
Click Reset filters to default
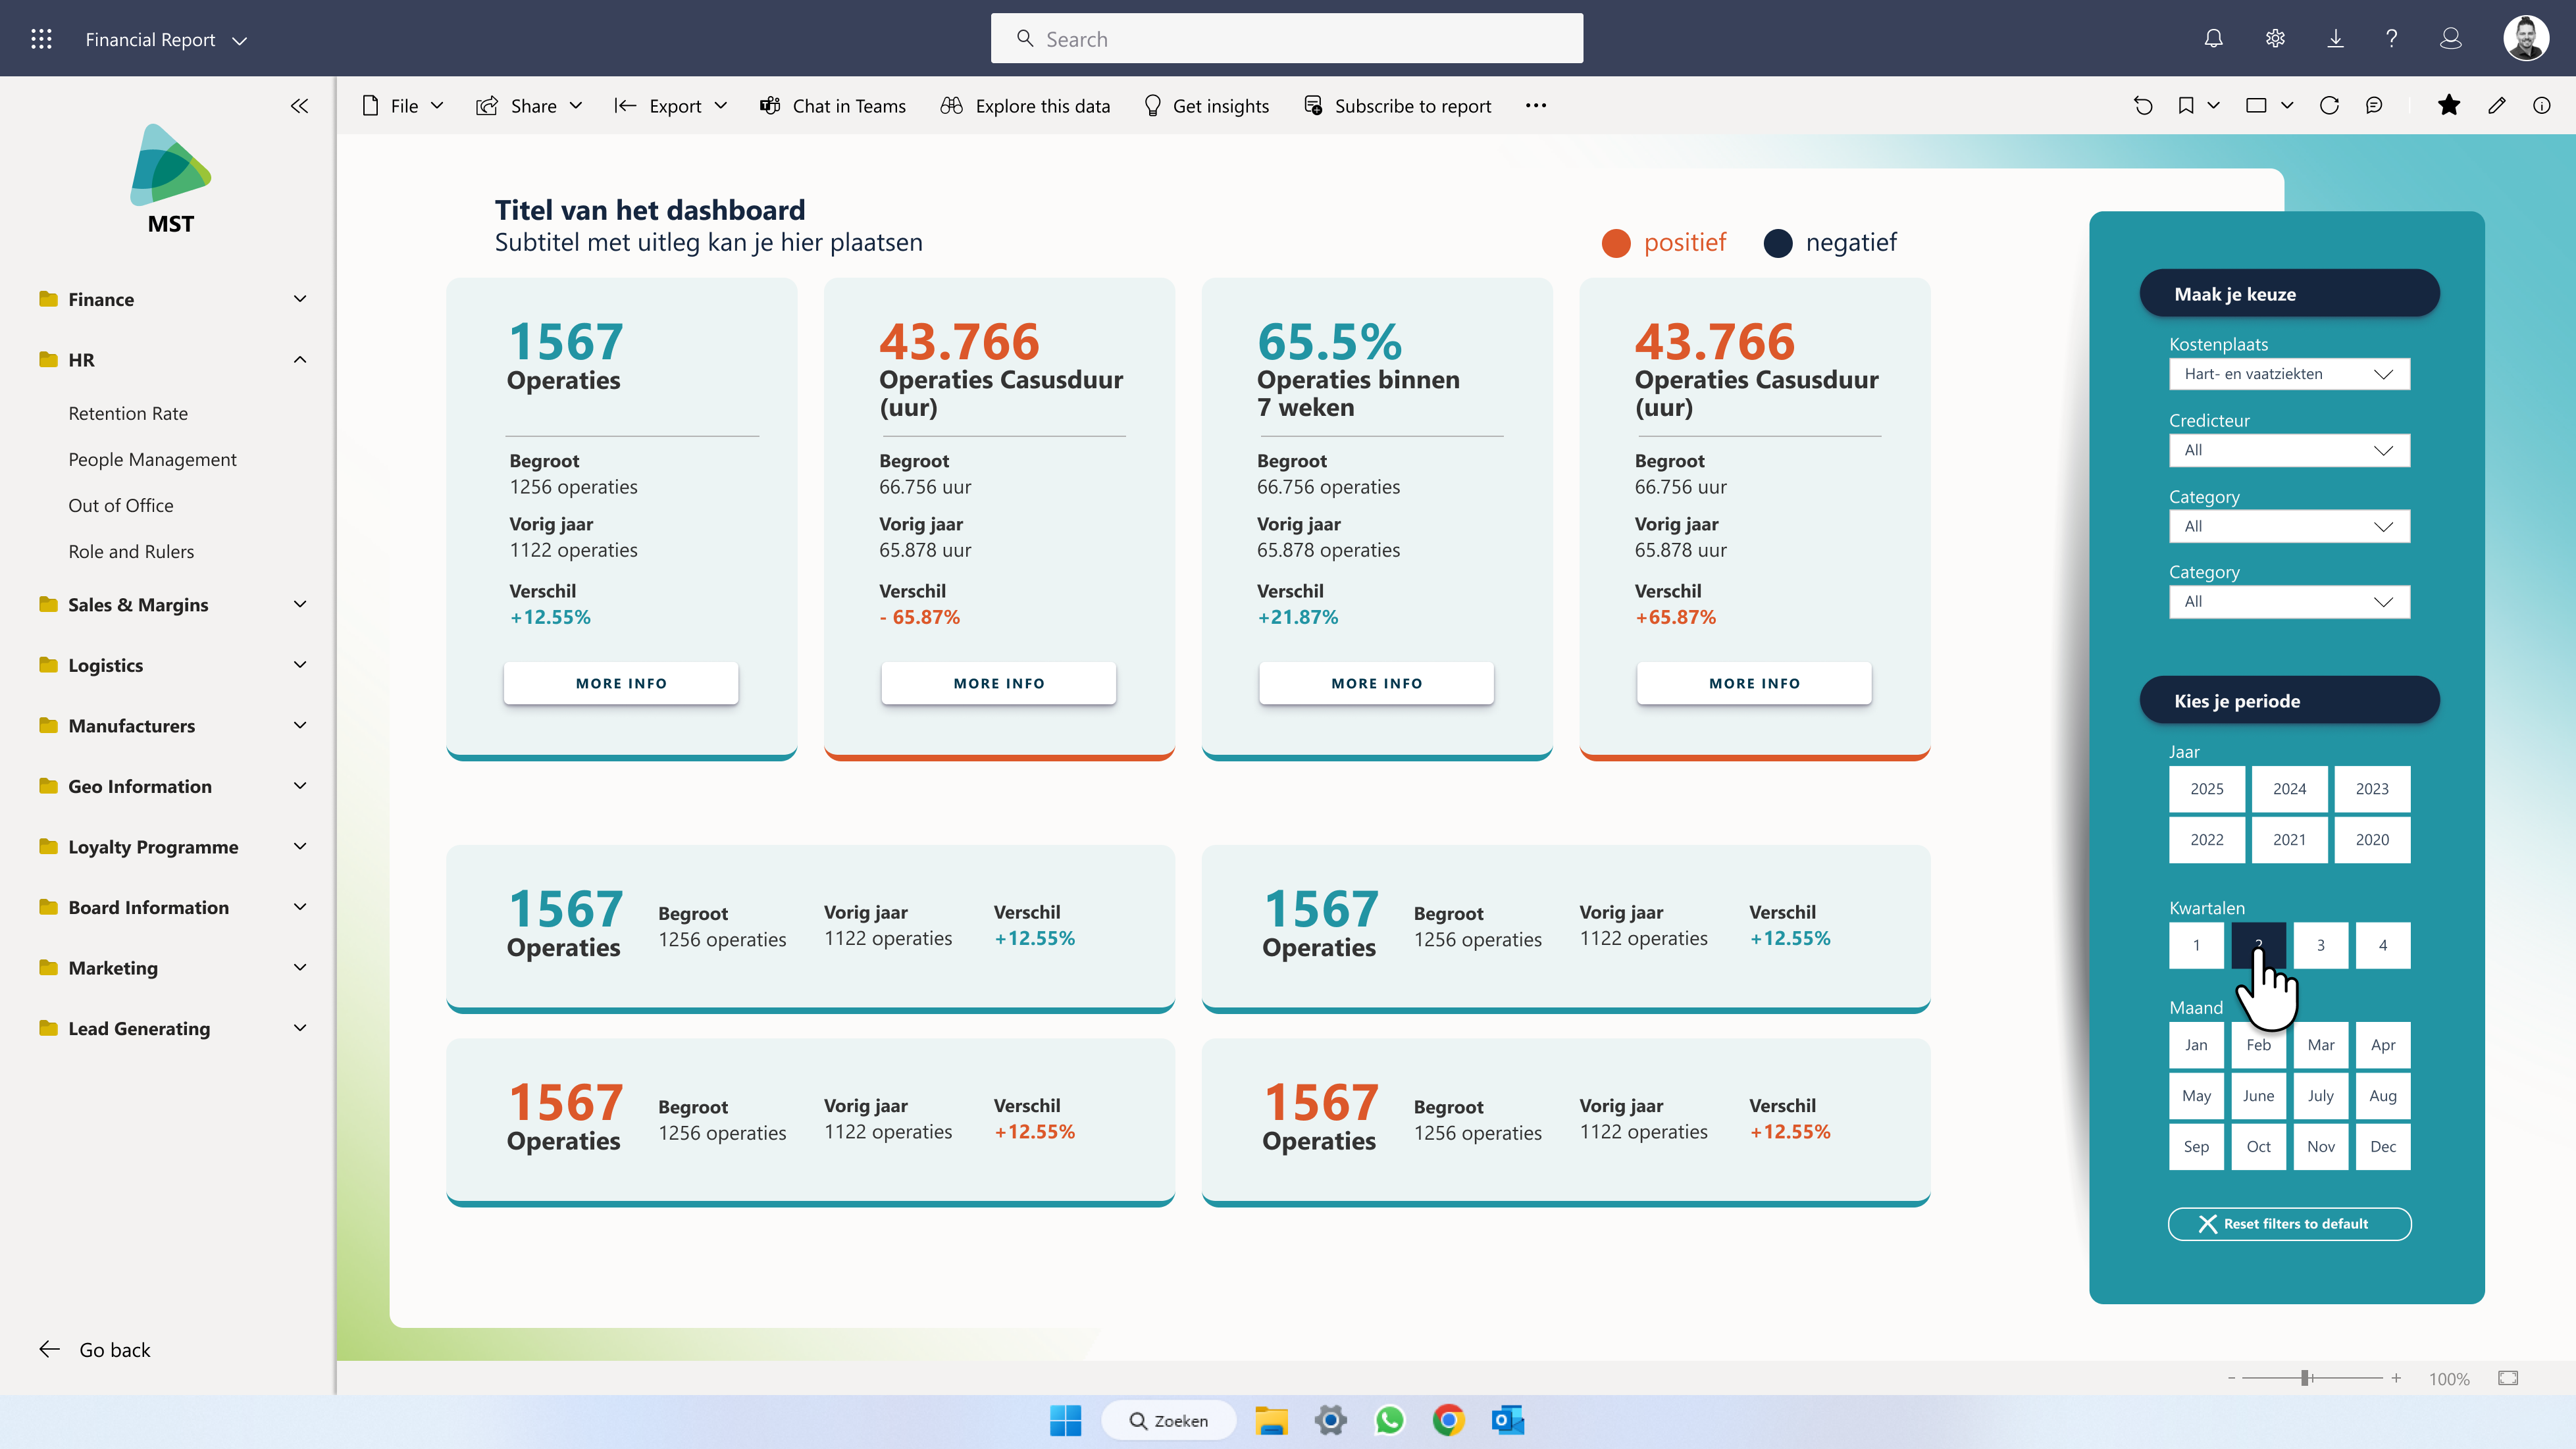[2289, 1224]
